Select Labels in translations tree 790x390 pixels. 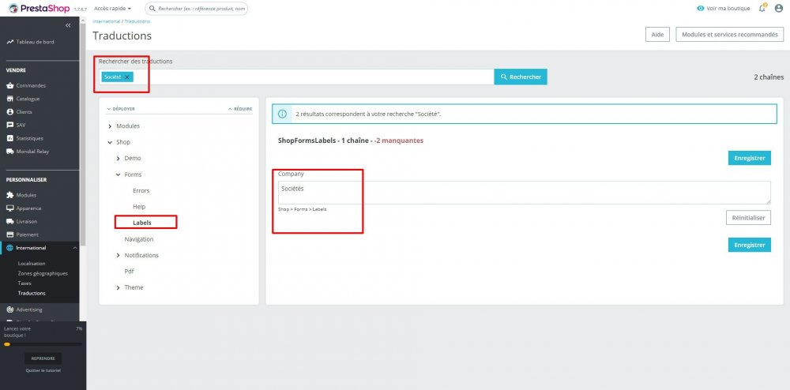(x=142, y=223)
